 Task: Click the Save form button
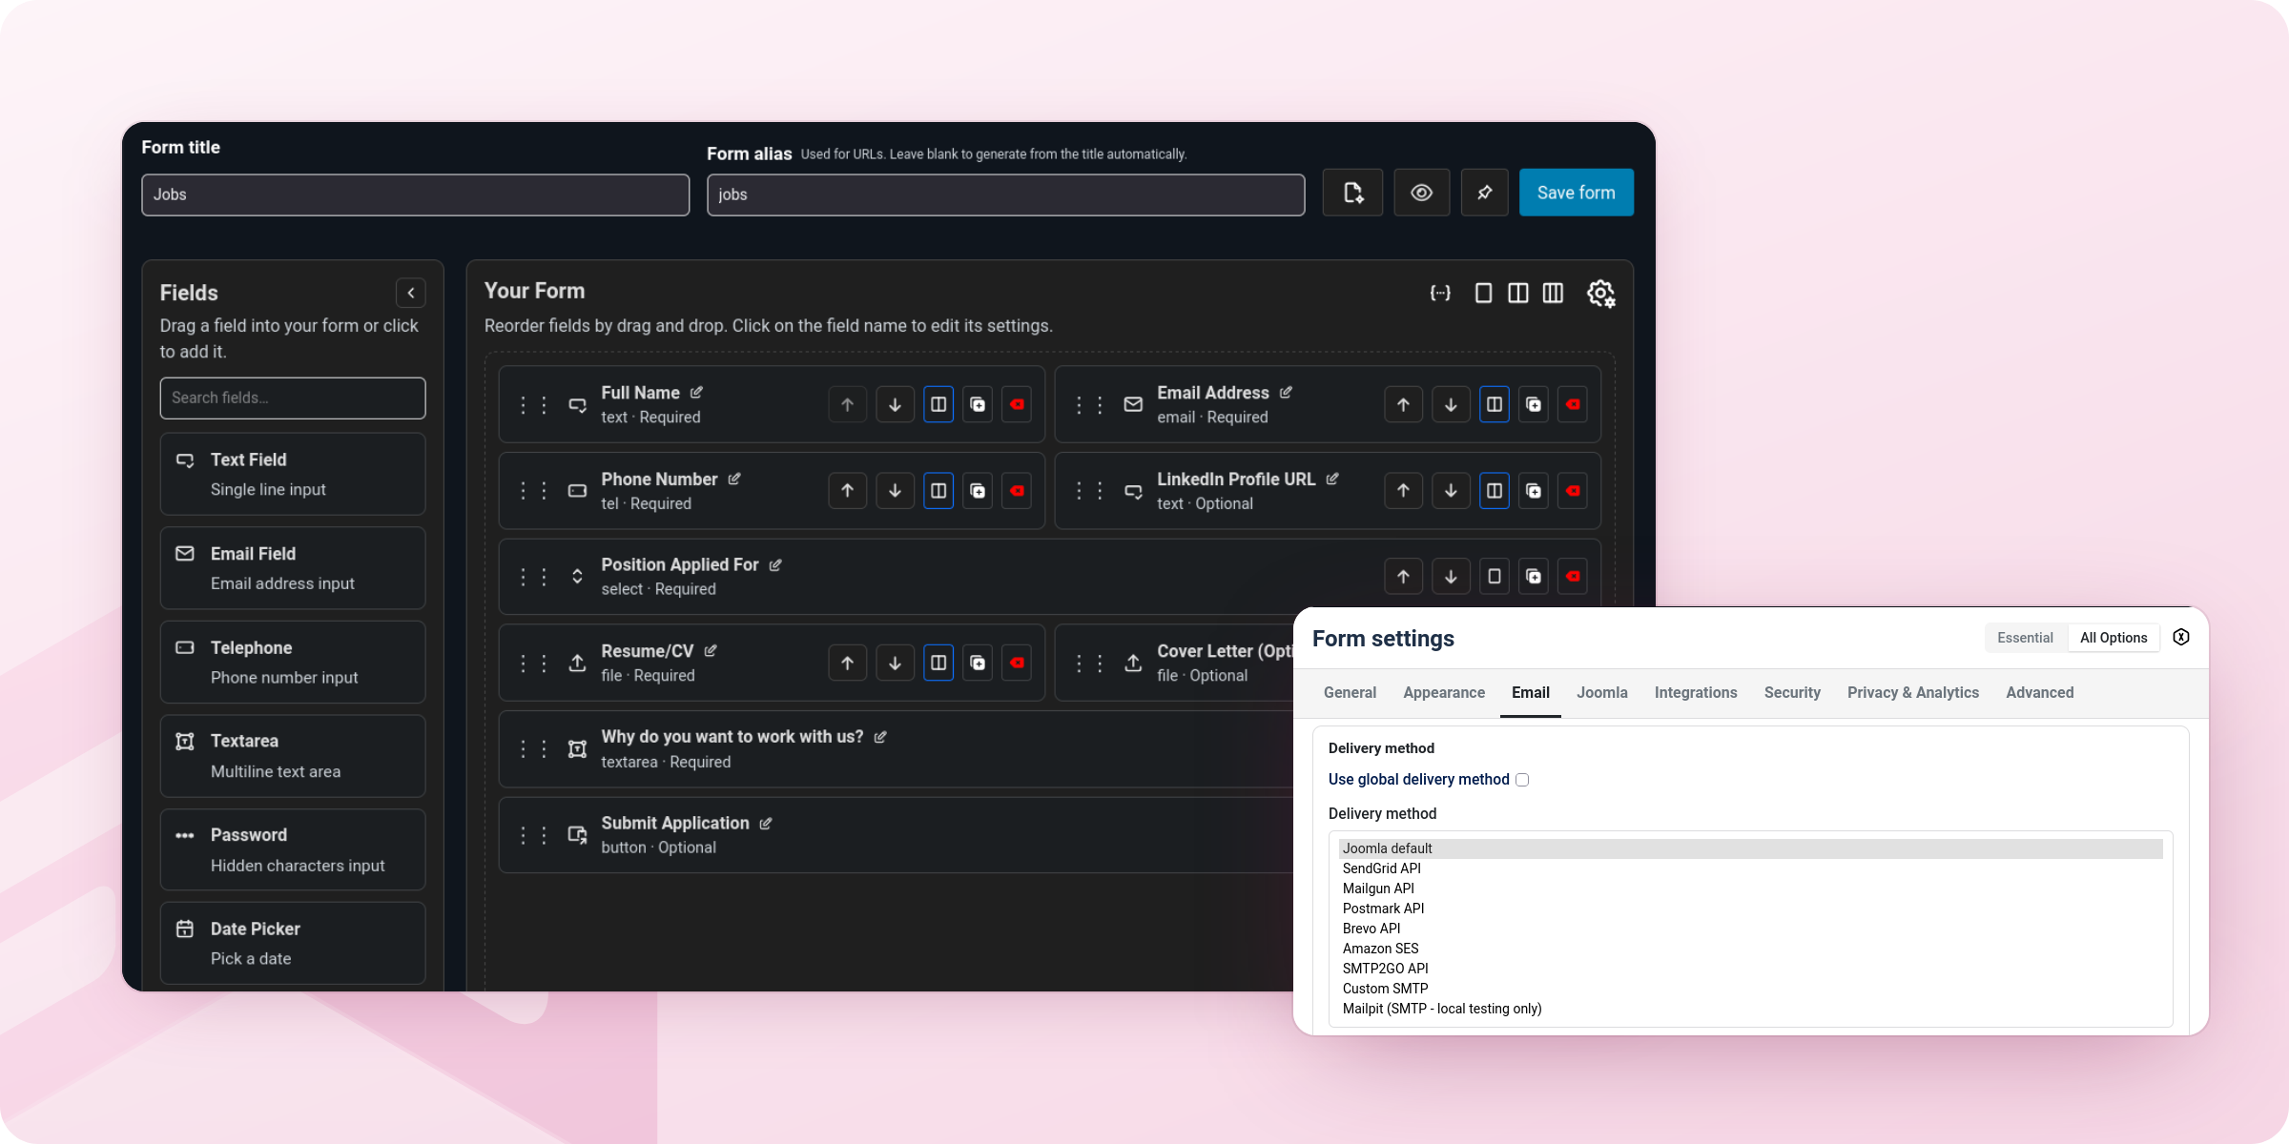(1576, 193)
